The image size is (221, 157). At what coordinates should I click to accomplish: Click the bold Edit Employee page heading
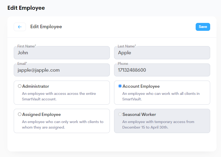tap(26, 8)
